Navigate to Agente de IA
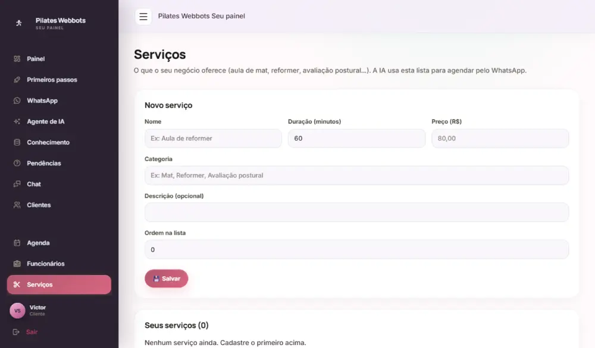 [59, 121]
